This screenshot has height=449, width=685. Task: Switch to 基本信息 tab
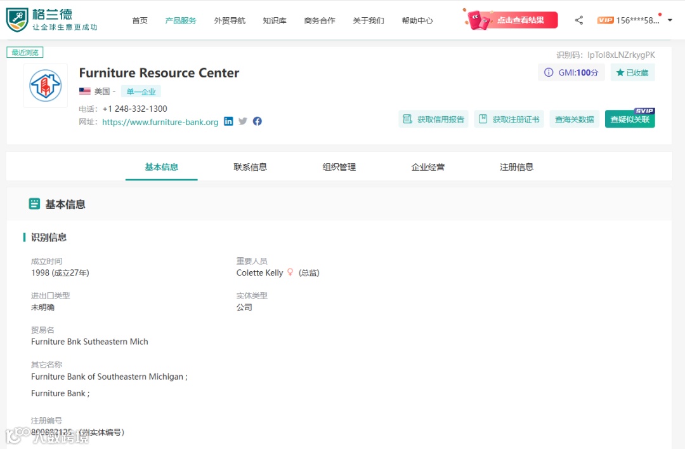coord(162,167)
